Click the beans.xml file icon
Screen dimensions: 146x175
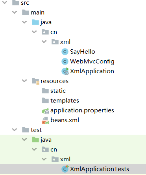(45, 120)
